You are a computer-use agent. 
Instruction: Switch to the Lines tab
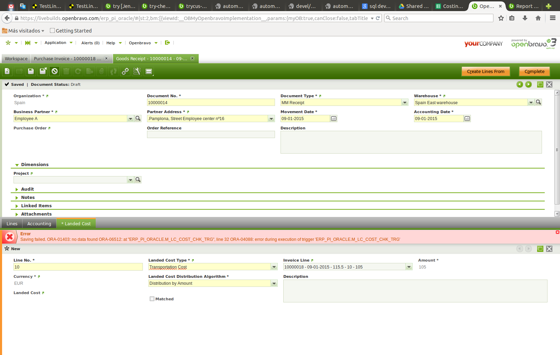tap(12, 224)
